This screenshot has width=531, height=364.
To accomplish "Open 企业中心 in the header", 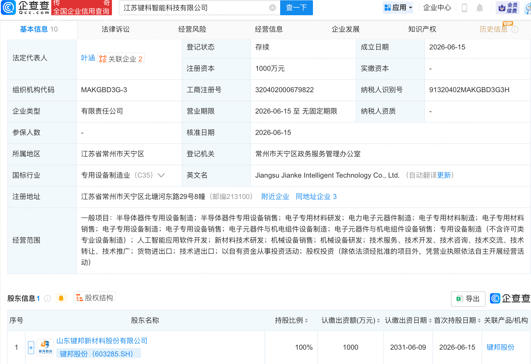I will (437, 8).
